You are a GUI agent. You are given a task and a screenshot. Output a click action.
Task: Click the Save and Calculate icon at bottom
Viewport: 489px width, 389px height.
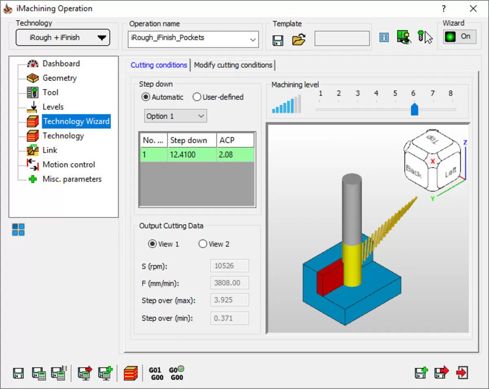[39, 373]
